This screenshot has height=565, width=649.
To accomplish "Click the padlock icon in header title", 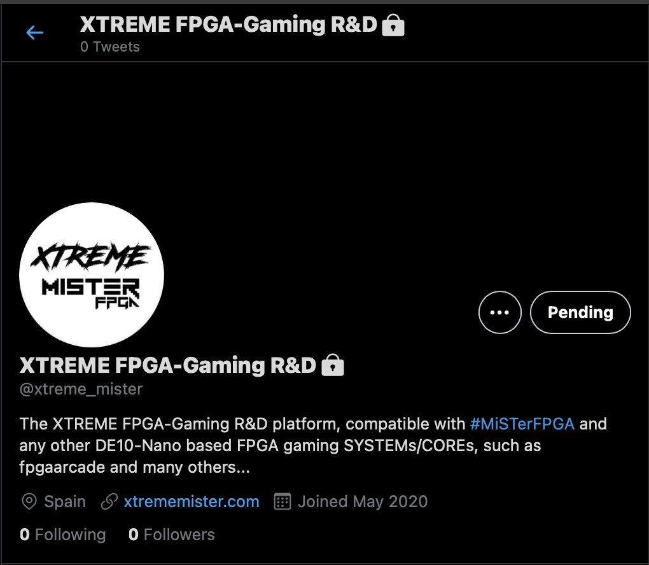I will coord(393,25).
